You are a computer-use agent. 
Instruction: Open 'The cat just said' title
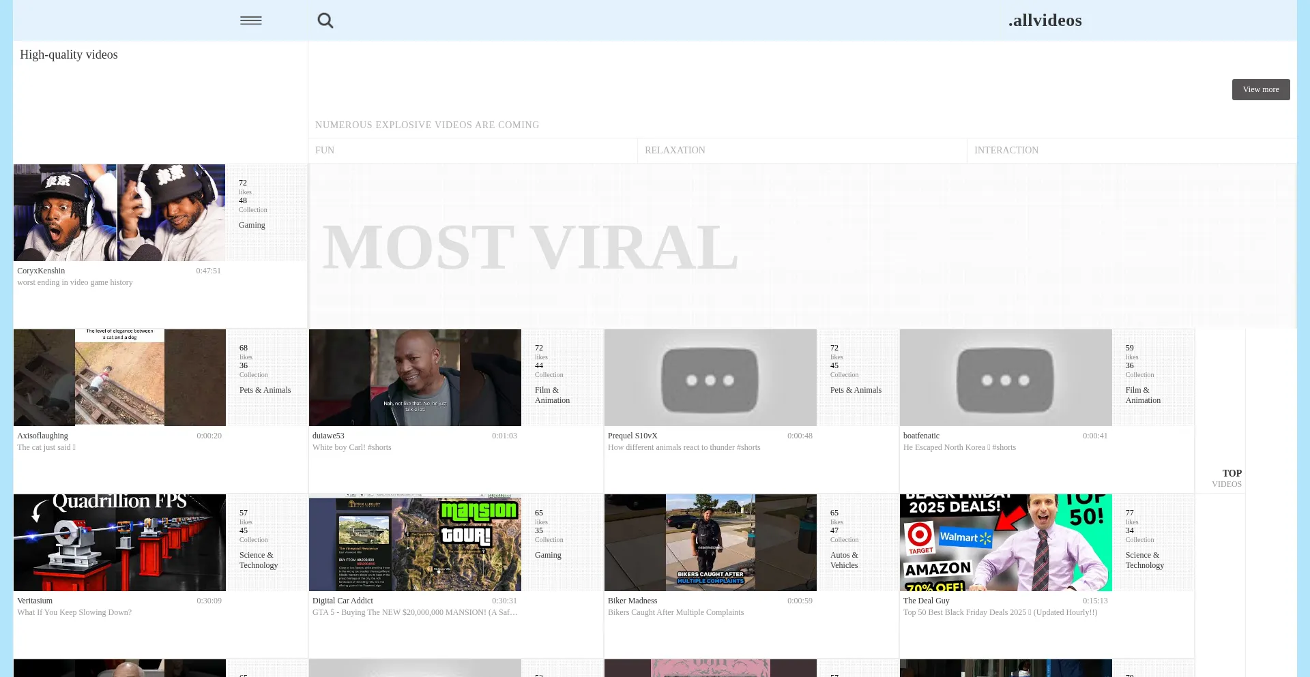tap(46, 447)
